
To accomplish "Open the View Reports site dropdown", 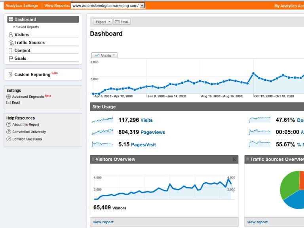I will point(142,6).
